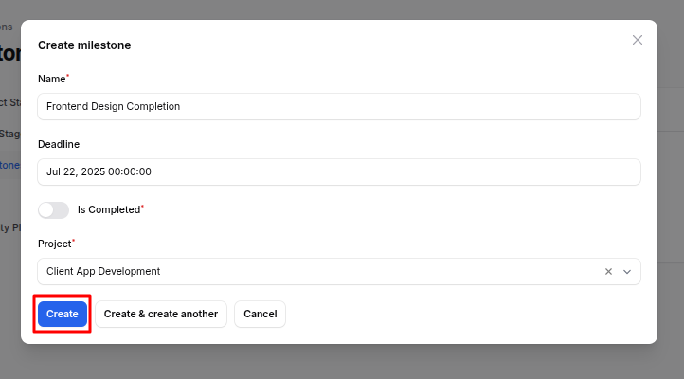
Task: Click the breadcrumb text above the dialog
Action: click(8, 27)
